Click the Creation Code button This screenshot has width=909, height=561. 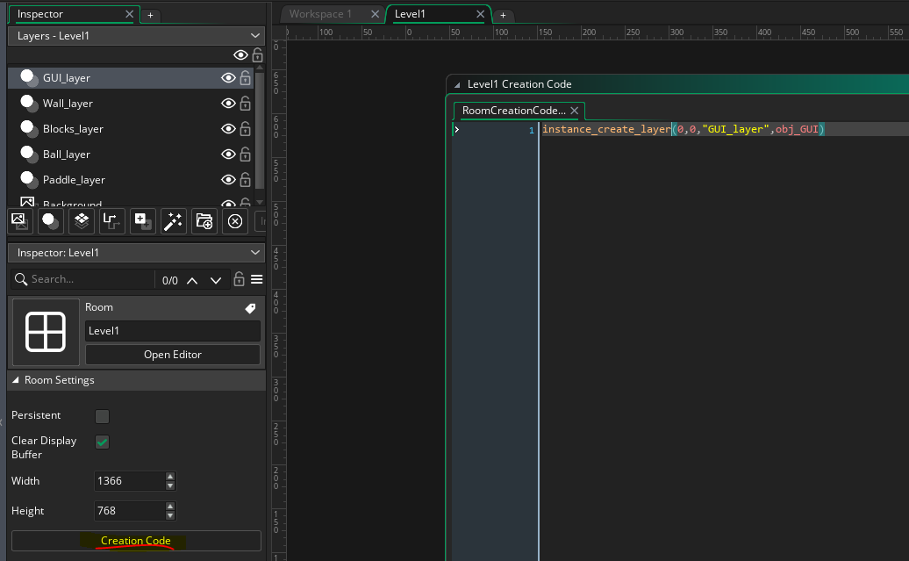coord(136,541)
